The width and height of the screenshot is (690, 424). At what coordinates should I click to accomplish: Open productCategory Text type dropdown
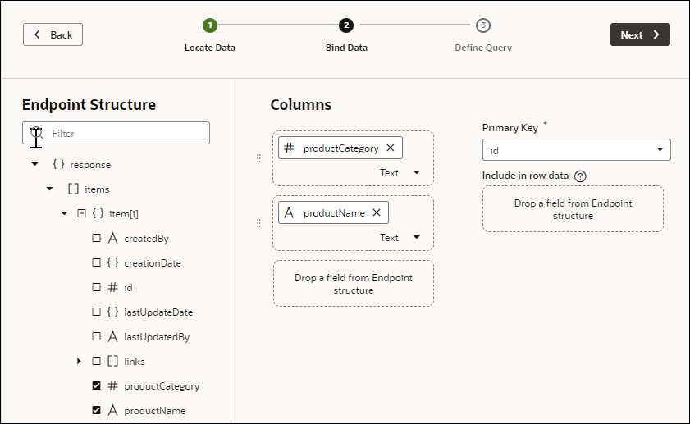pyautogui.click(x=417, y=173)
